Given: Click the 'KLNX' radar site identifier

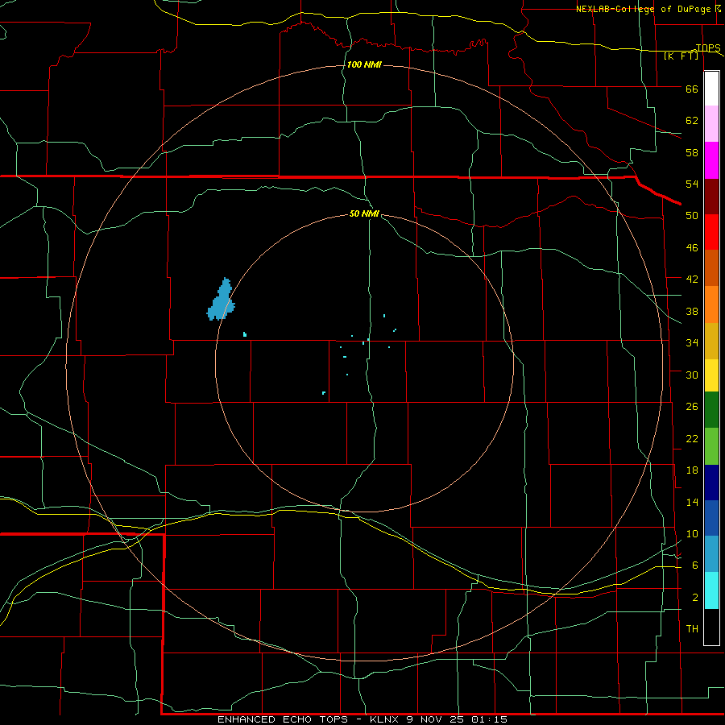Looking at the screenshot, I should coord(386,719).
